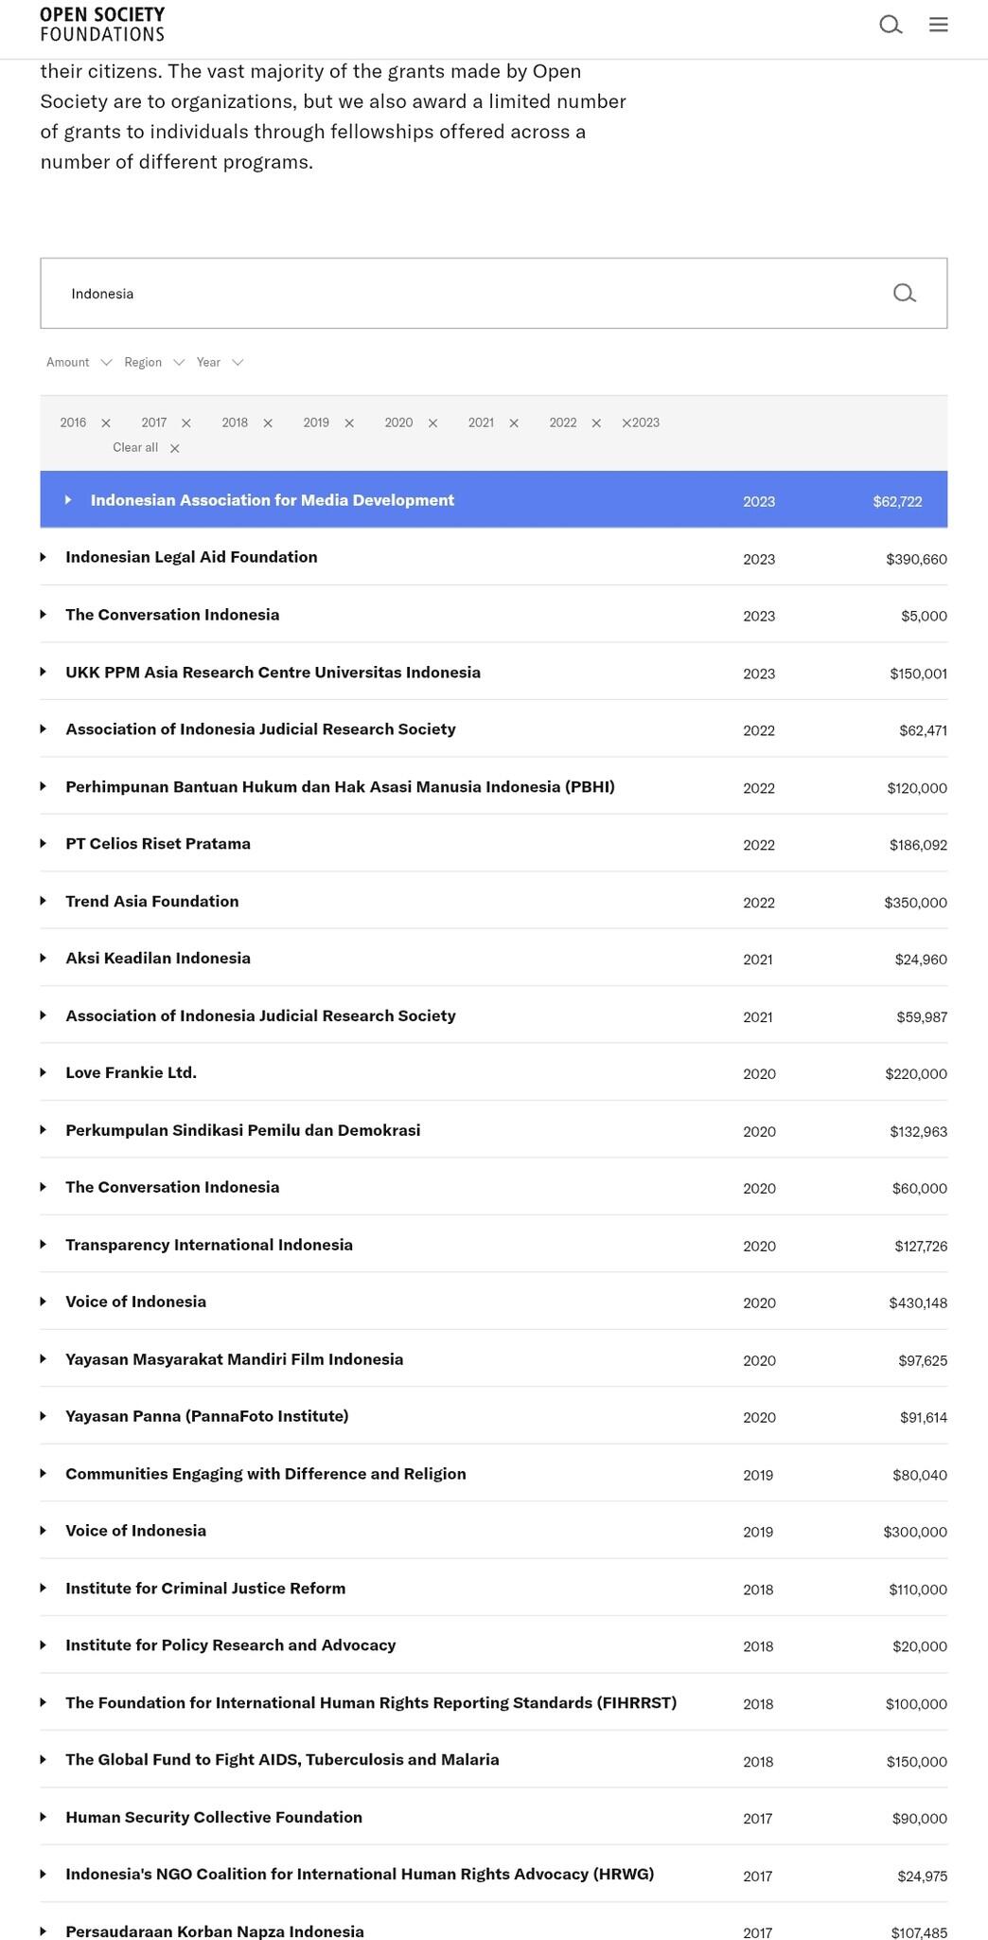Remove the 2018 year filter

click(268, 423)
